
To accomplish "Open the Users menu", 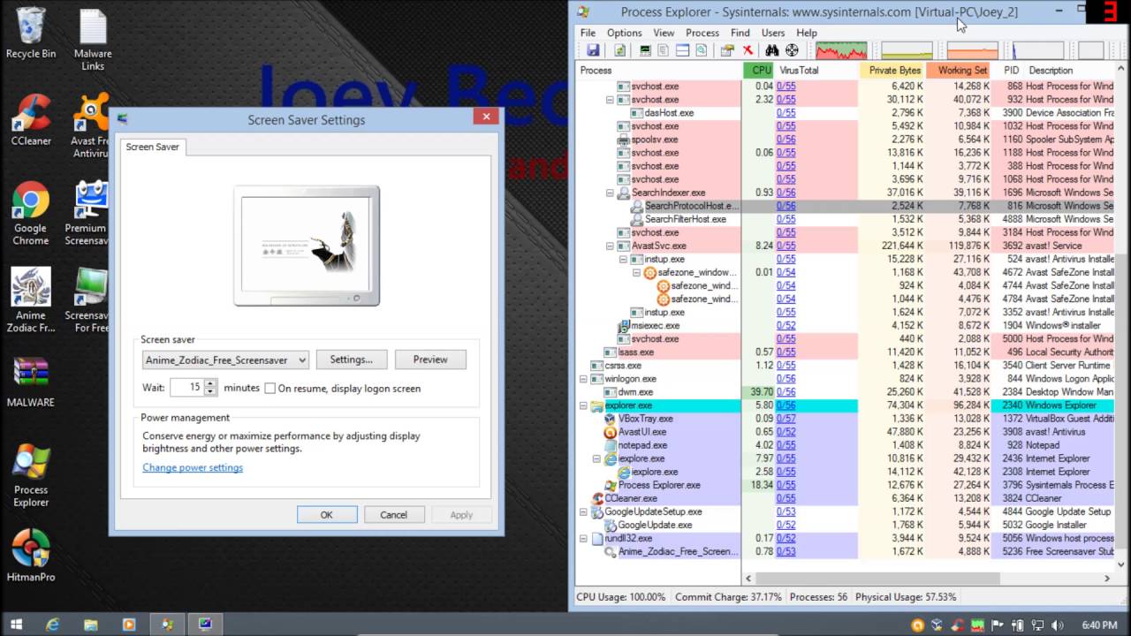I will [773, 33].
